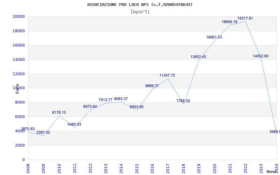Click y-axis tick 6000
Image resolution: width=280 pixels, height=175 pixels.
click(x=20, y=117)
